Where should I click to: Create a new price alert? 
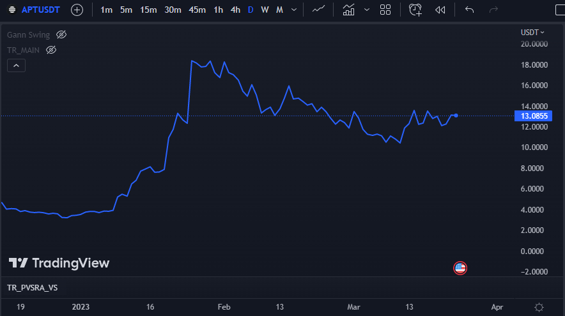point(415,10)
